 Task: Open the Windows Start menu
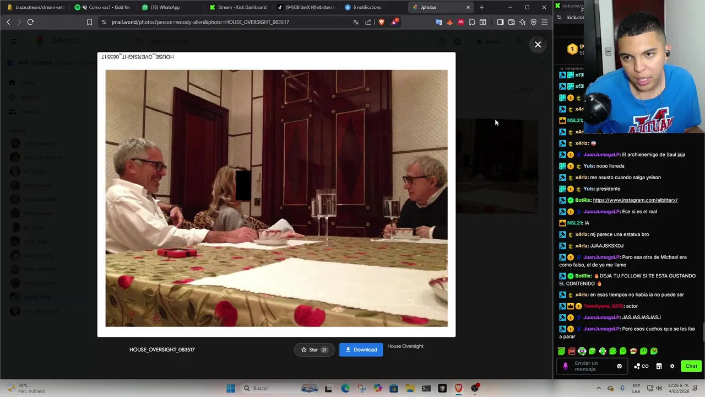pos(231,388)
